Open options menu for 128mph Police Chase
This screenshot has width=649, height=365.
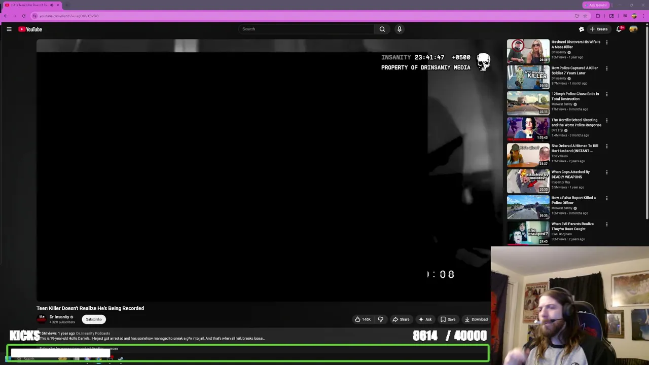tap(606, 94)
